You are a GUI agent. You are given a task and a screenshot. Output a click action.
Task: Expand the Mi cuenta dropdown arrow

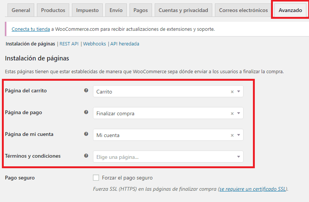[239, 135]
